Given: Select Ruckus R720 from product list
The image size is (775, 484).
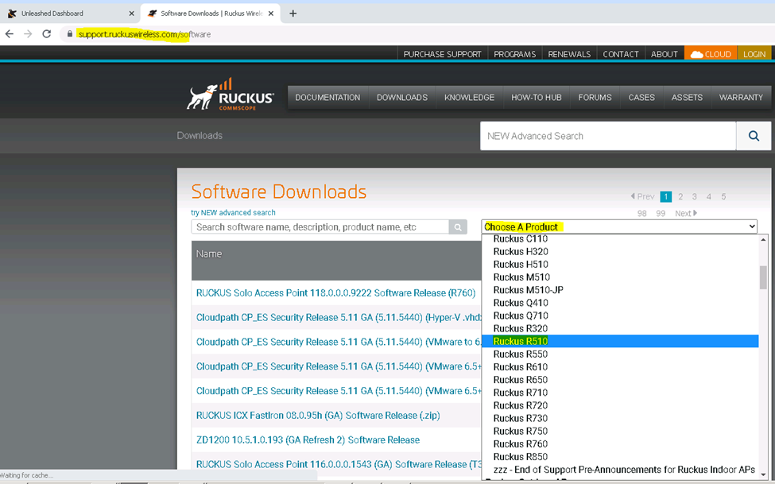Looking at the screenshot, I should pyautogui.click(x=620, y=405).
